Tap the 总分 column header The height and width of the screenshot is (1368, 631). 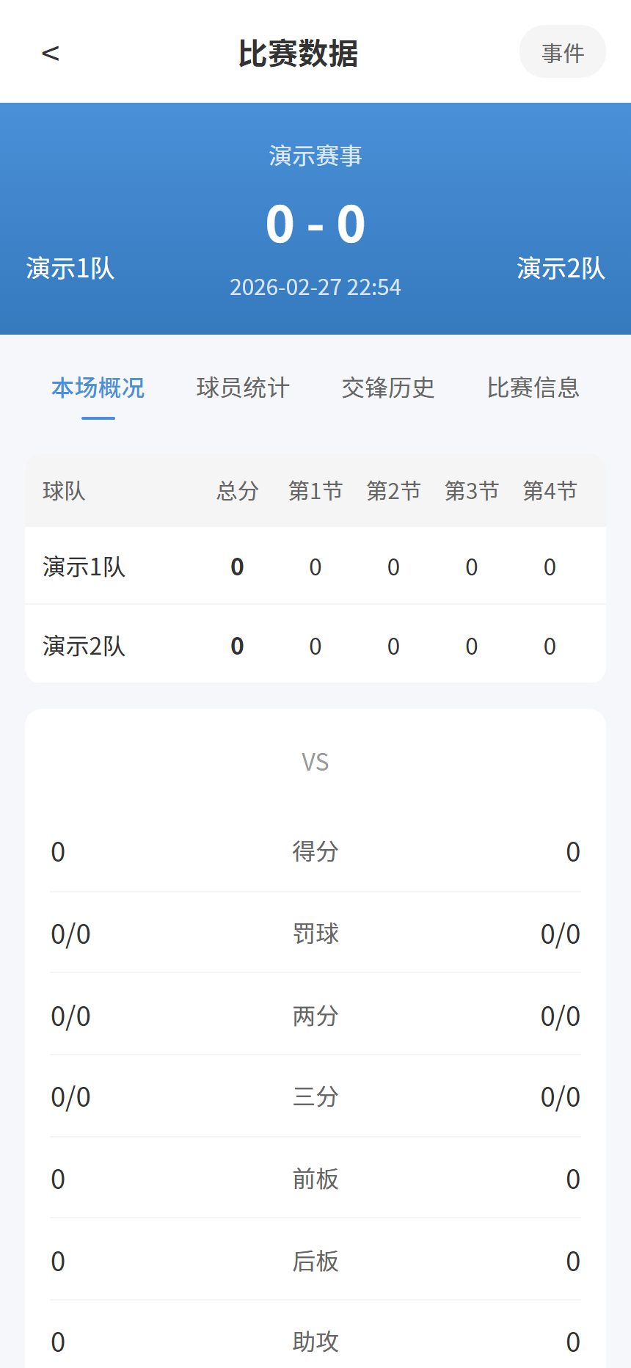237,490
